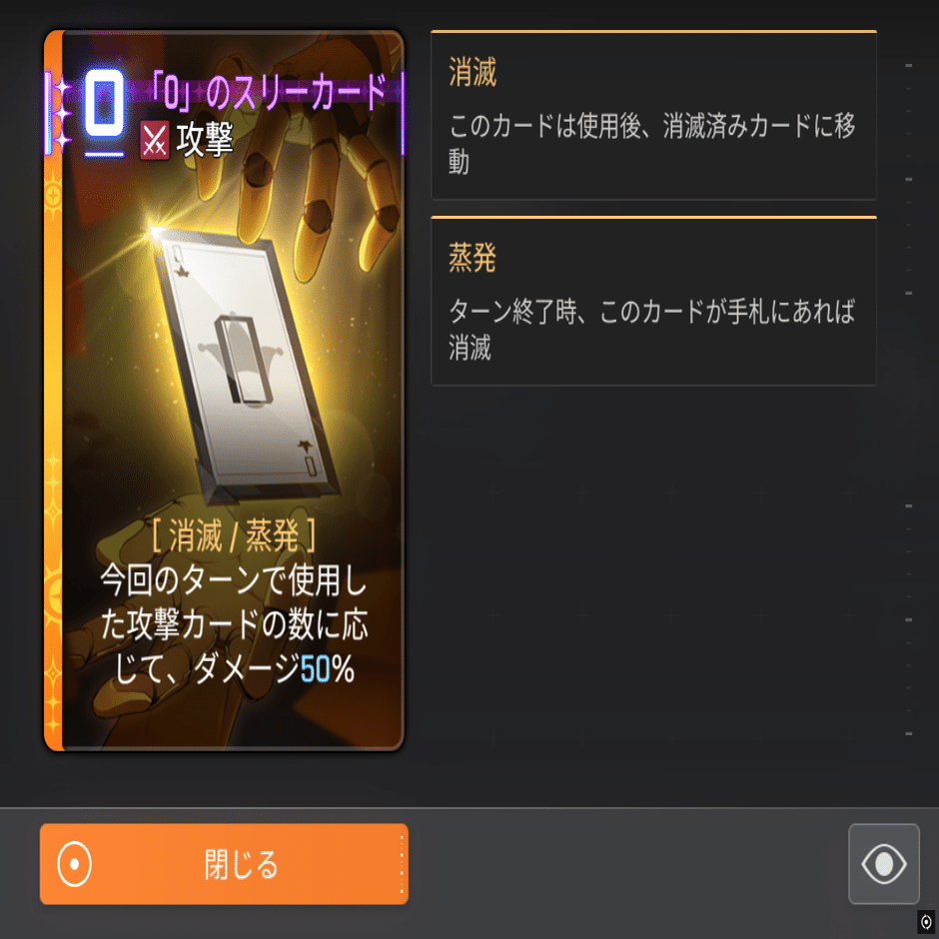Toggle the eye visibility button
Screen dimensions: 939x939
click(x=883, y=863)
